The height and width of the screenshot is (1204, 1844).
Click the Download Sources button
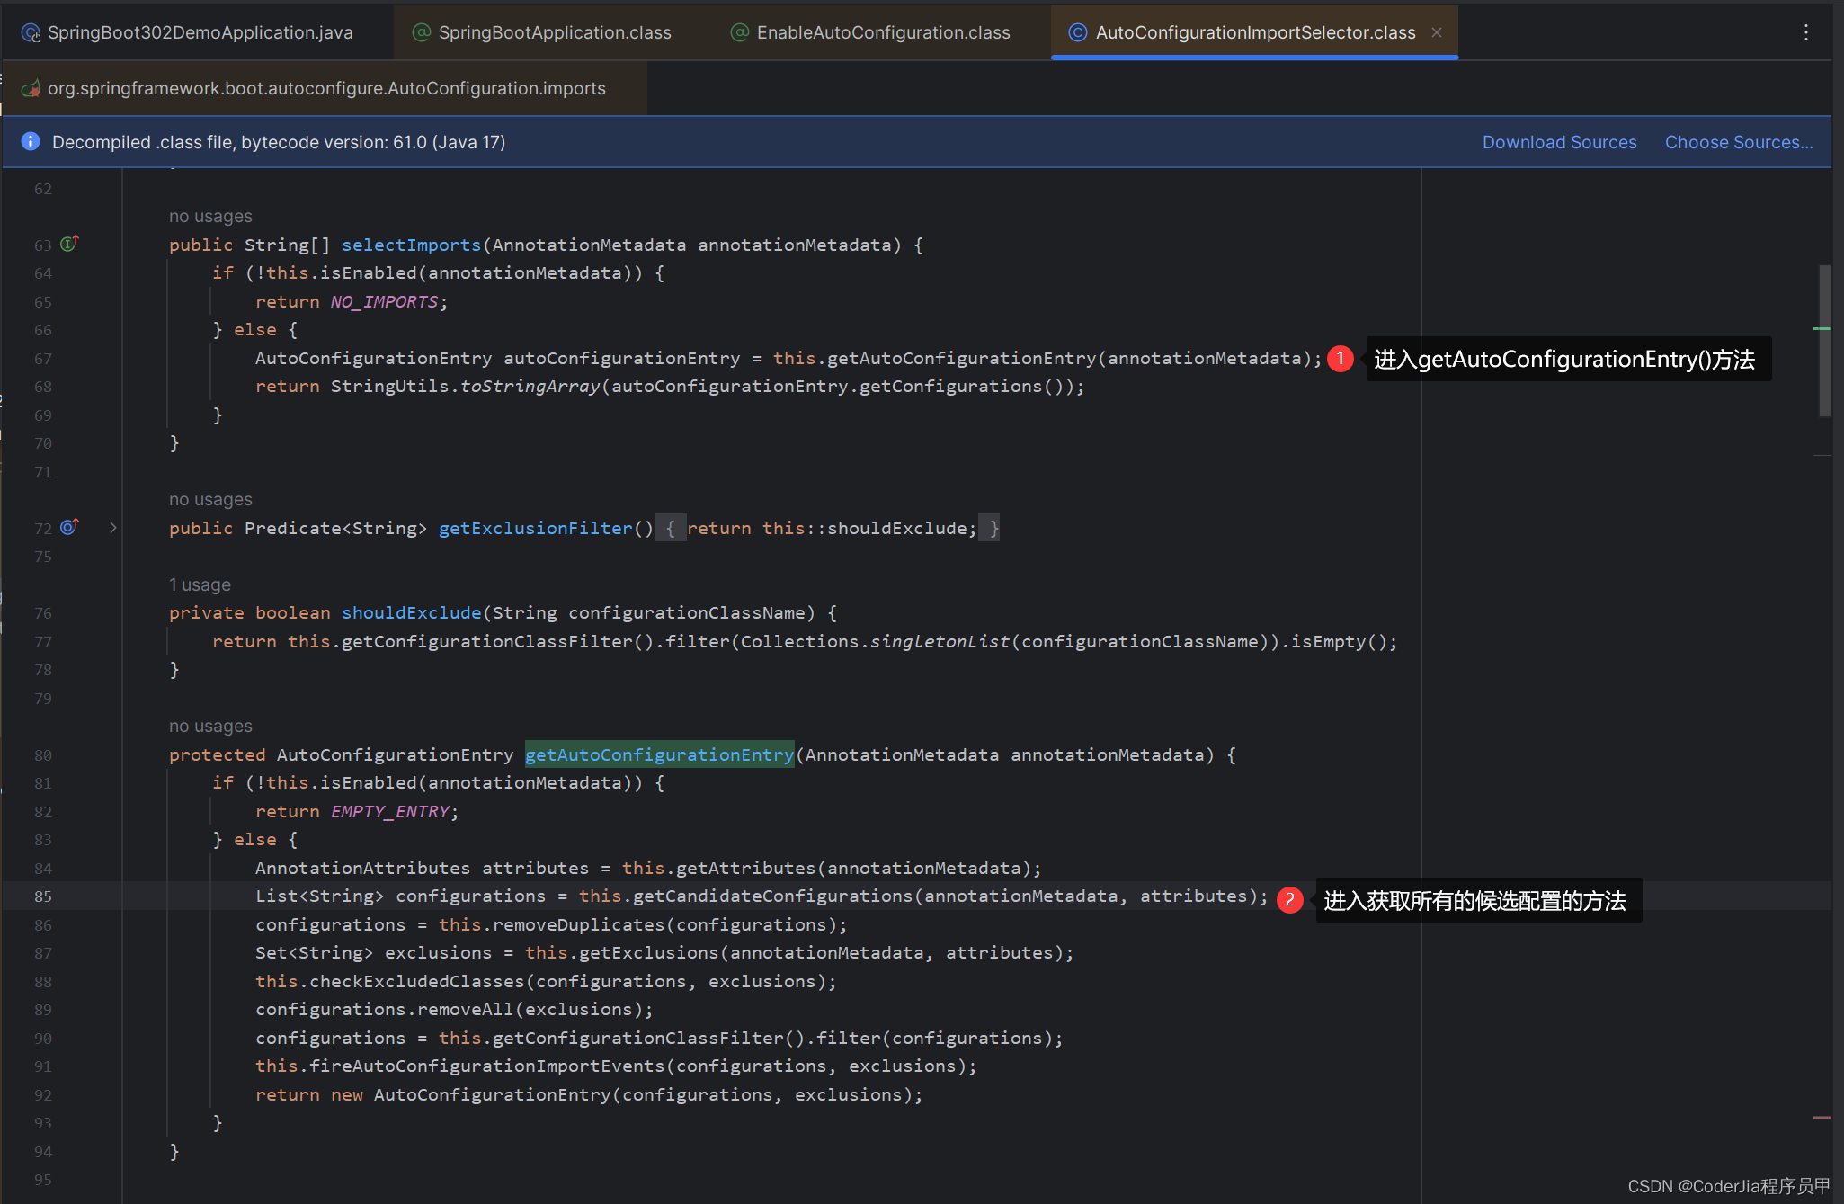point(1558,141)
